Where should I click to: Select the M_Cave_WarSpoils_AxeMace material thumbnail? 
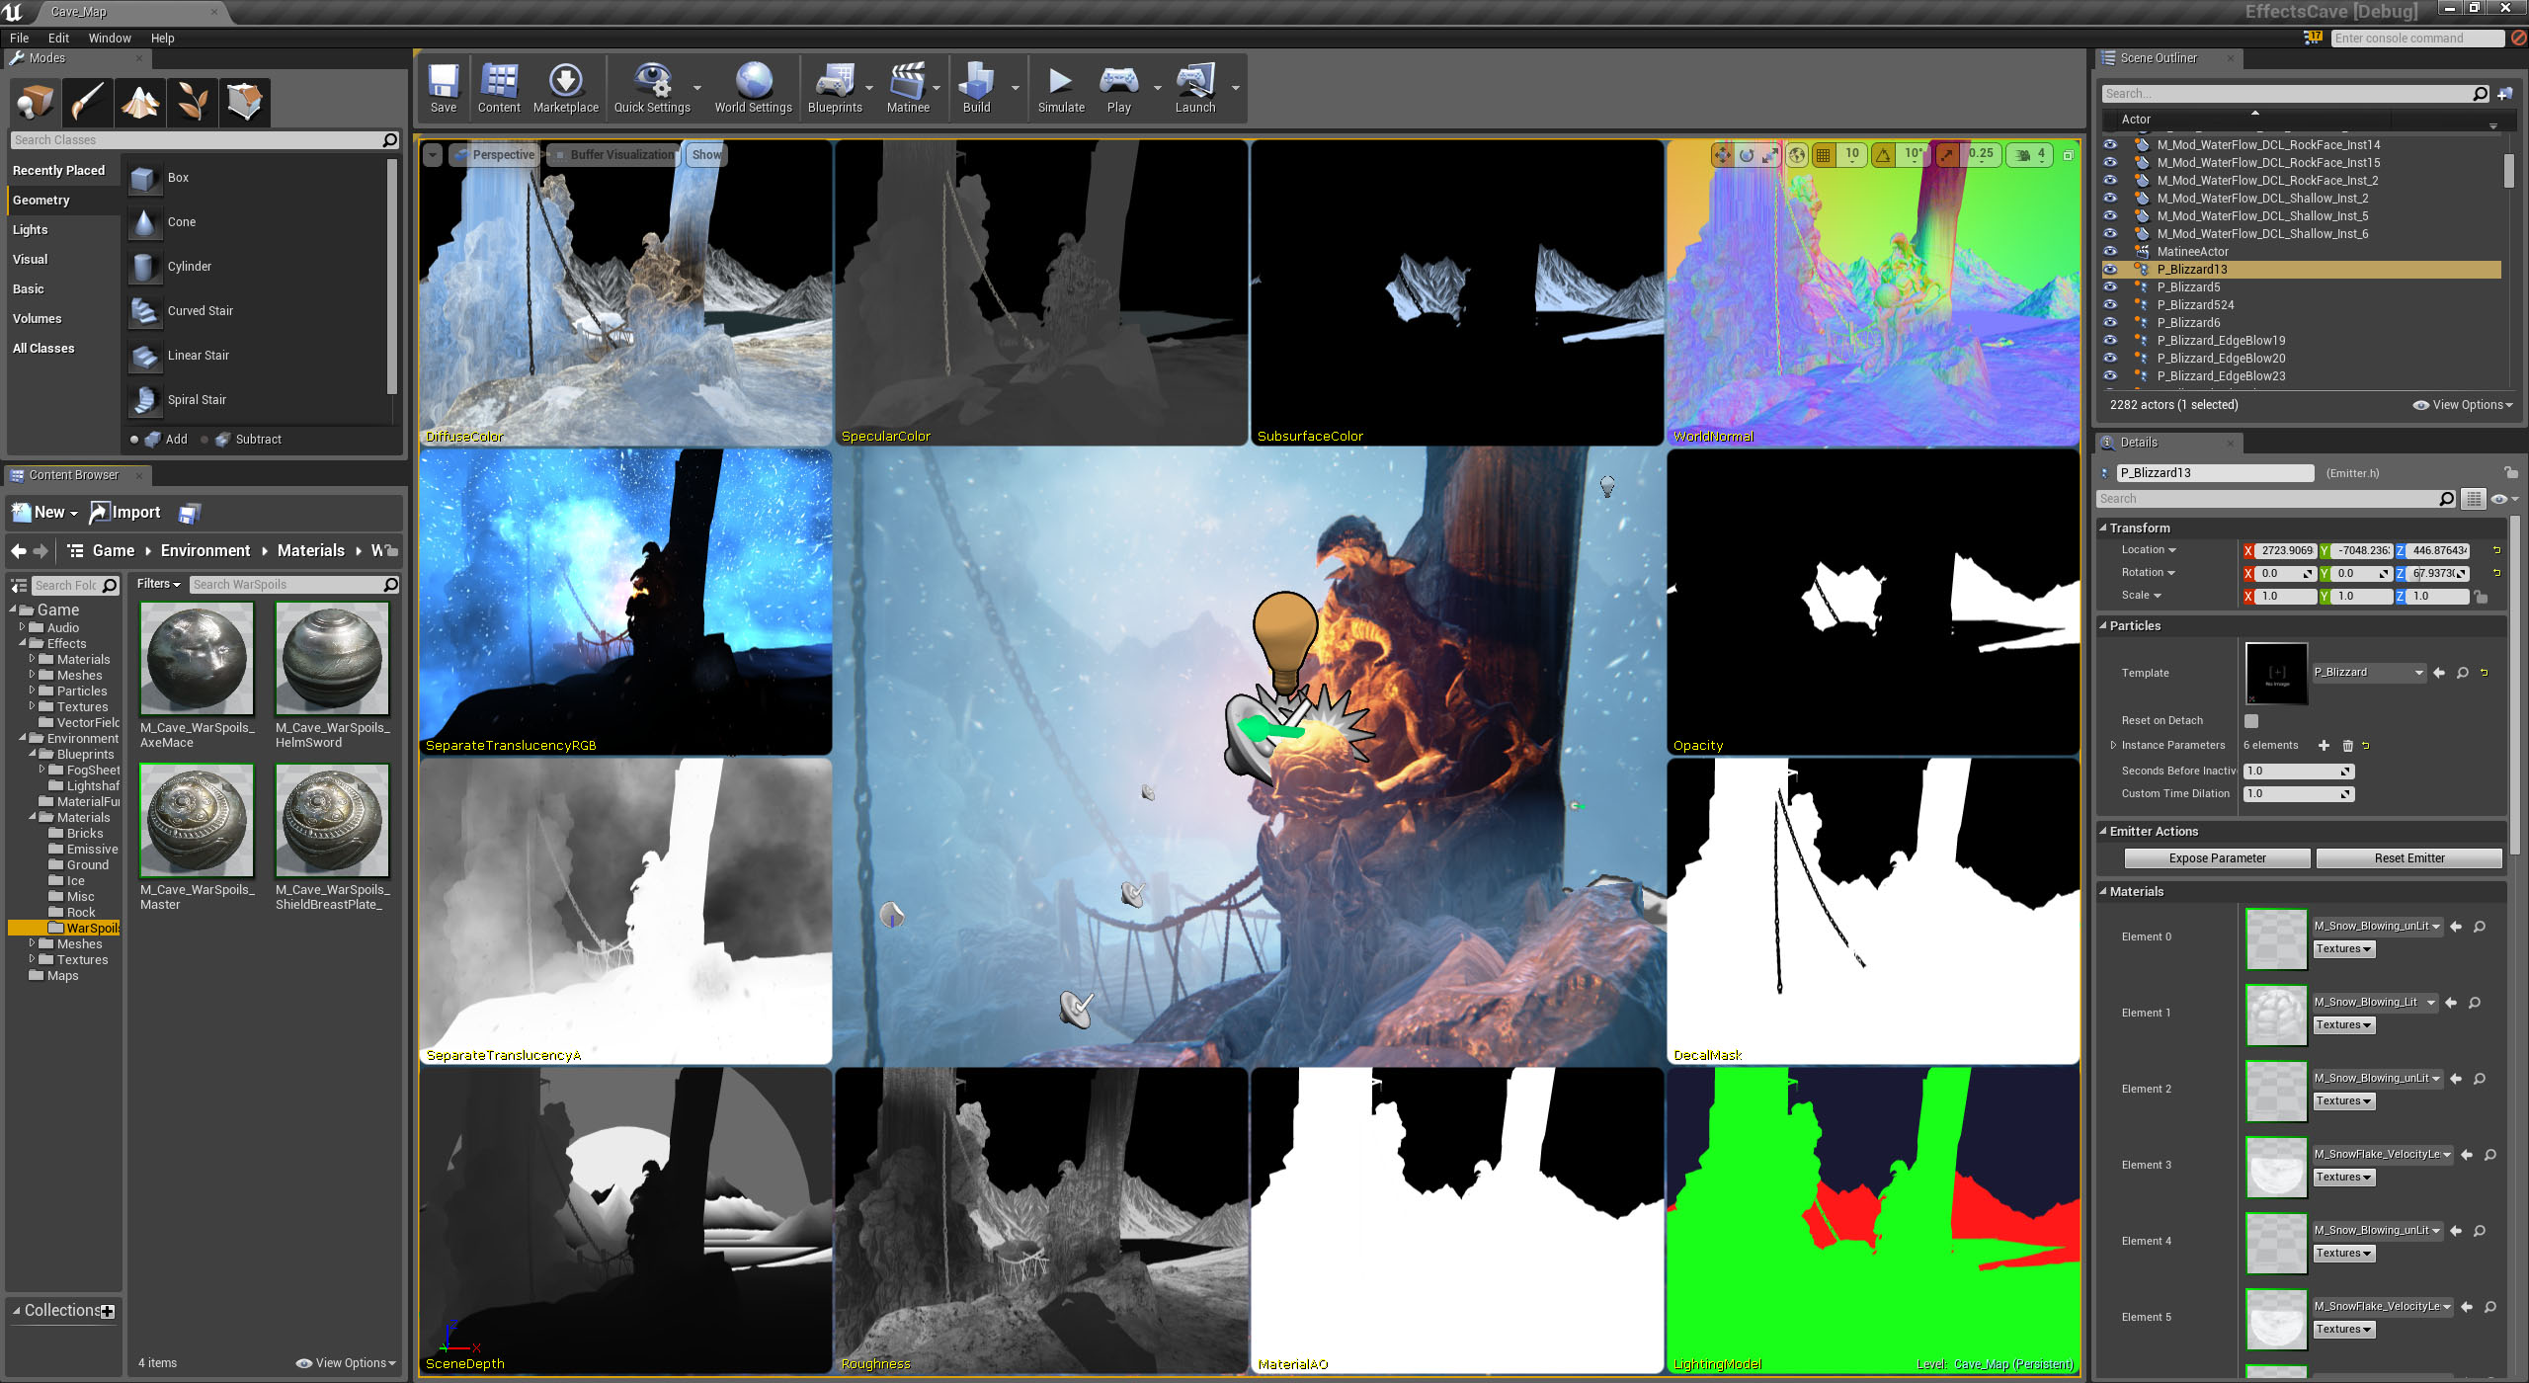198,658
